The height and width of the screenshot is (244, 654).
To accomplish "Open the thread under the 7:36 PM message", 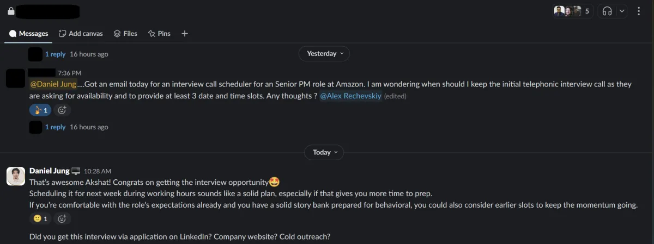I will pos(55,127).
